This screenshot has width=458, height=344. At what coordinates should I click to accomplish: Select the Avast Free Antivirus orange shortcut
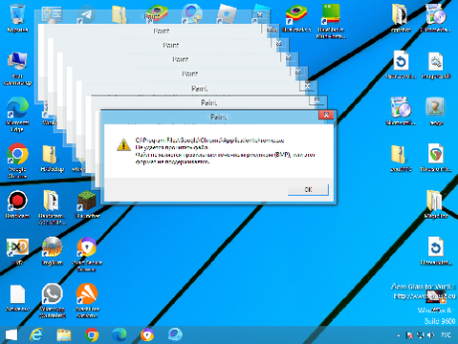coord(87,300)
